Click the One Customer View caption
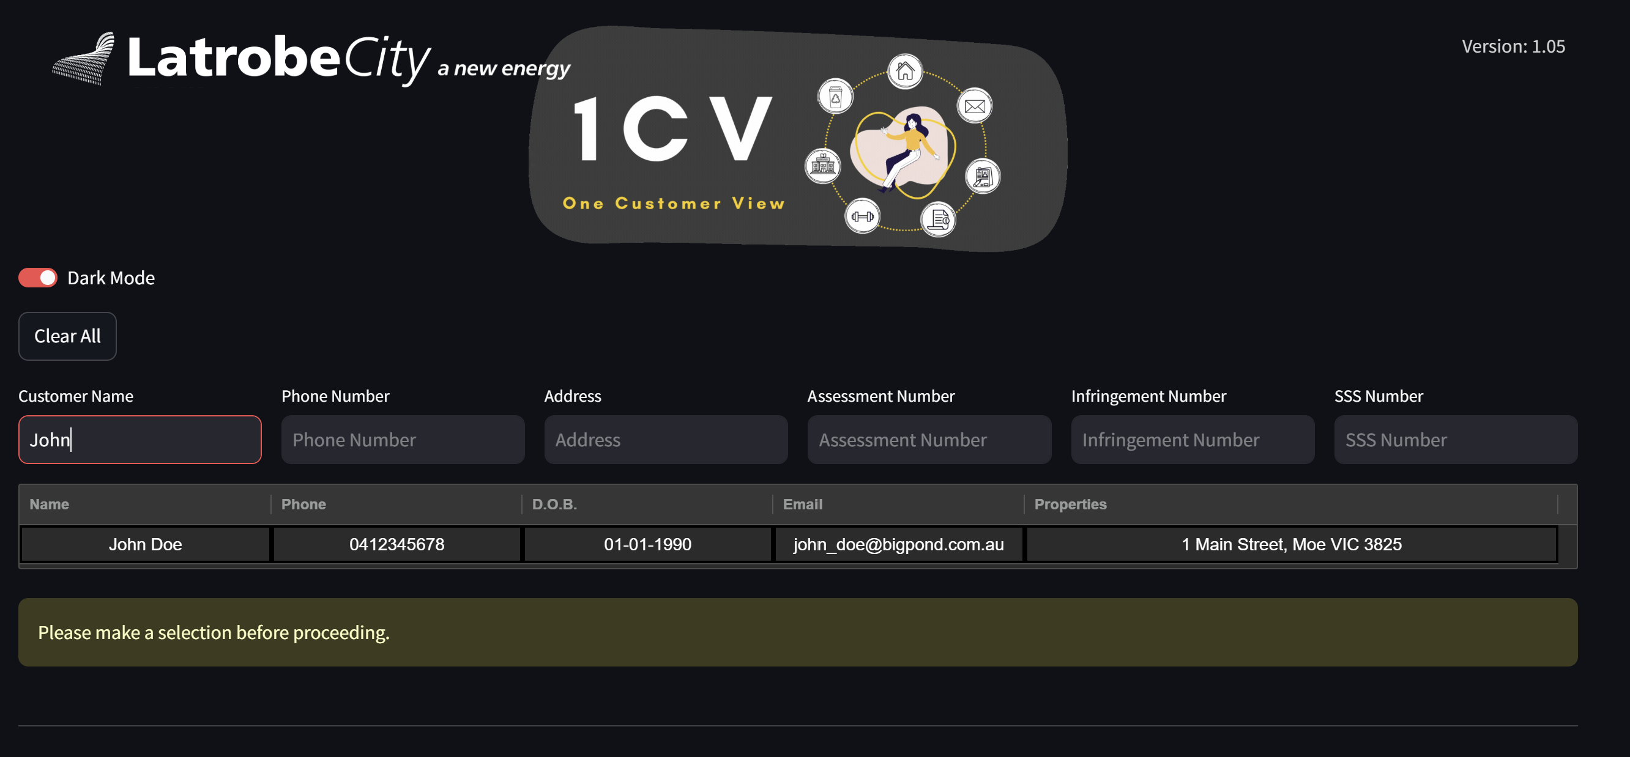The height and width of the screenshot is (757, 1630). click(x=674, y=203)
